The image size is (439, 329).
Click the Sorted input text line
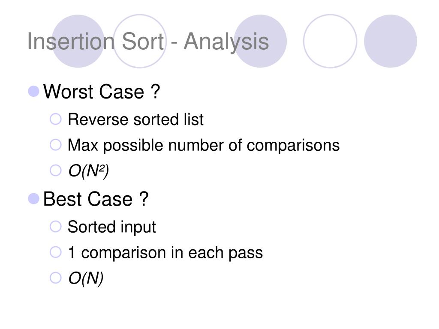click(112, 227)
